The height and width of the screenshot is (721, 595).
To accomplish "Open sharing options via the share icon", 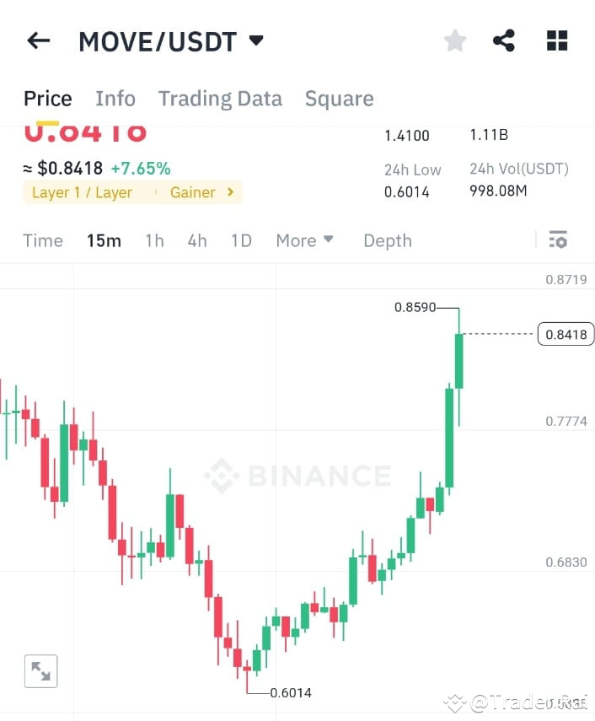I will [504, 39].
